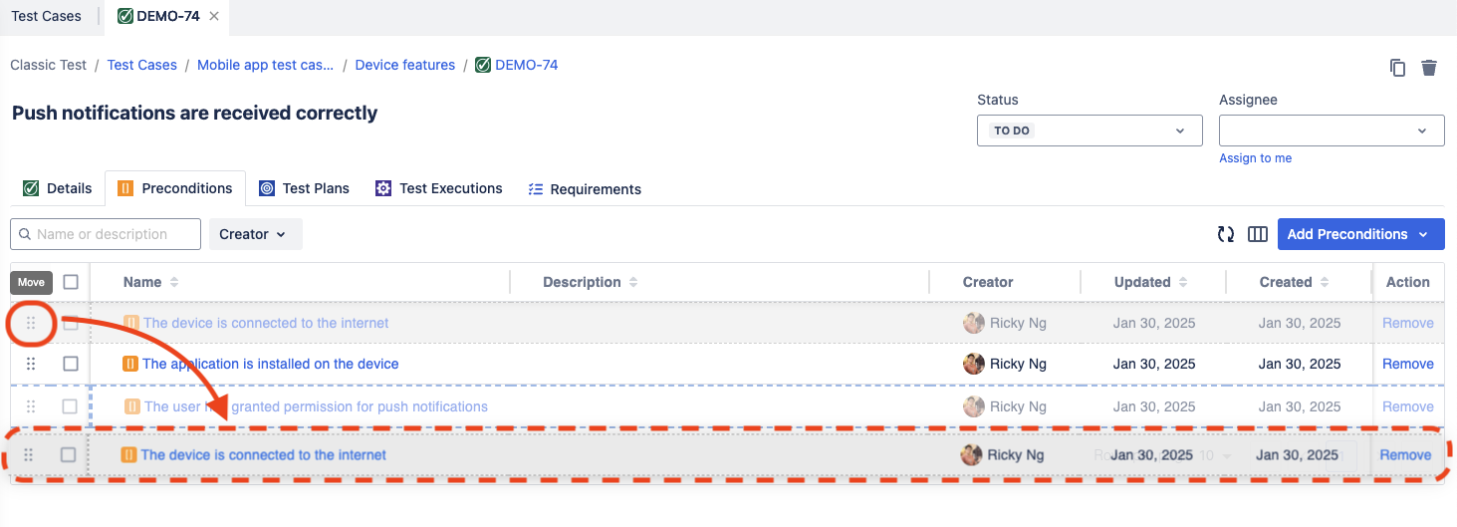The height and width of the screenshot is (527, 1457).
Task: Close the DEMO-74 tab
Action: click(214, 16)
